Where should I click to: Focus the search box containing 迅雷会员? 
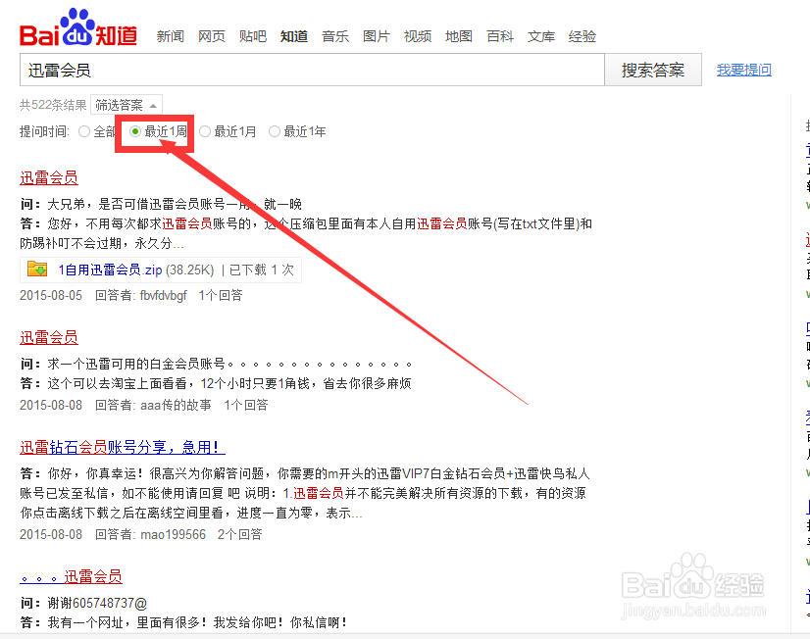(312, 70)
